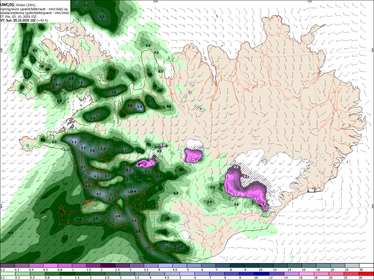Viewport: 374px width, 280px height.
Task: Click the pale green 0.1 mm rain legend swatch
Action: [x=8, y=274]
